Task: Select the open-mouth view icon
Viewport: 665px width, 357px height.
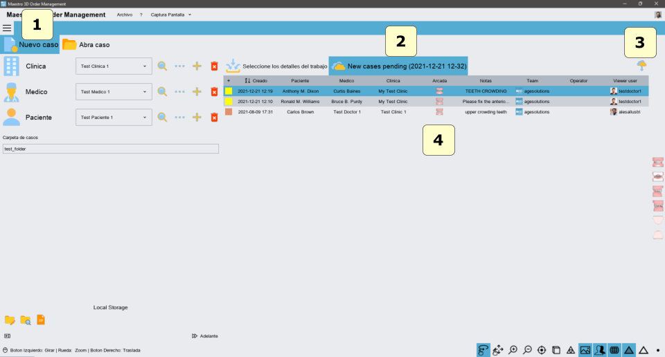Action: tap(658, 176)
